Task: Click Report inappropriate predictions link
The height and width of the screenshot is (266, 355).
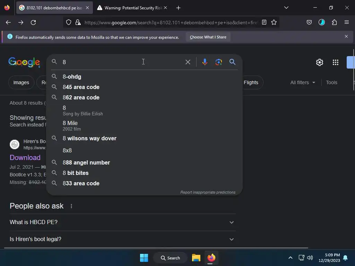Action: tap(208, 192)
